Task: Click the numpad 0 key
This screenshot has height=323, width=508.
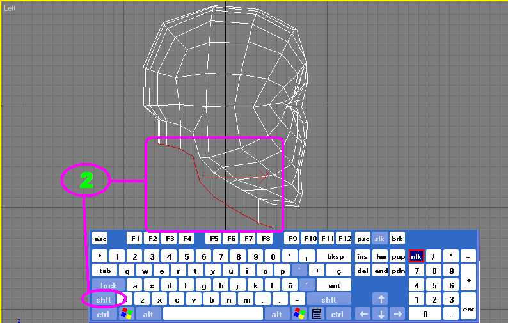Action: tap(425, 314)
